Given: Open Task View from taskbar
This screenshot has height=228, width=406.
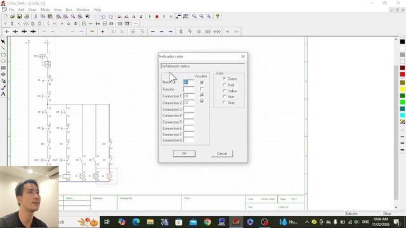Looking at the screenshot, I should click(x=107, y=222).
